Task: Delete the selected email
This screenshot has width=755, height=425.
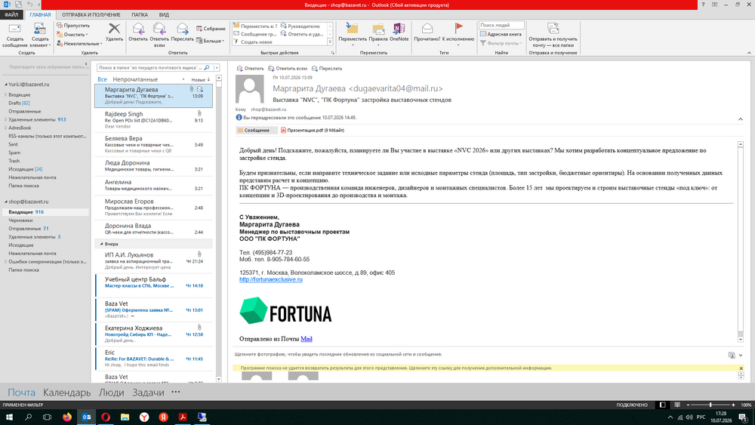Action: click(114, 32)
